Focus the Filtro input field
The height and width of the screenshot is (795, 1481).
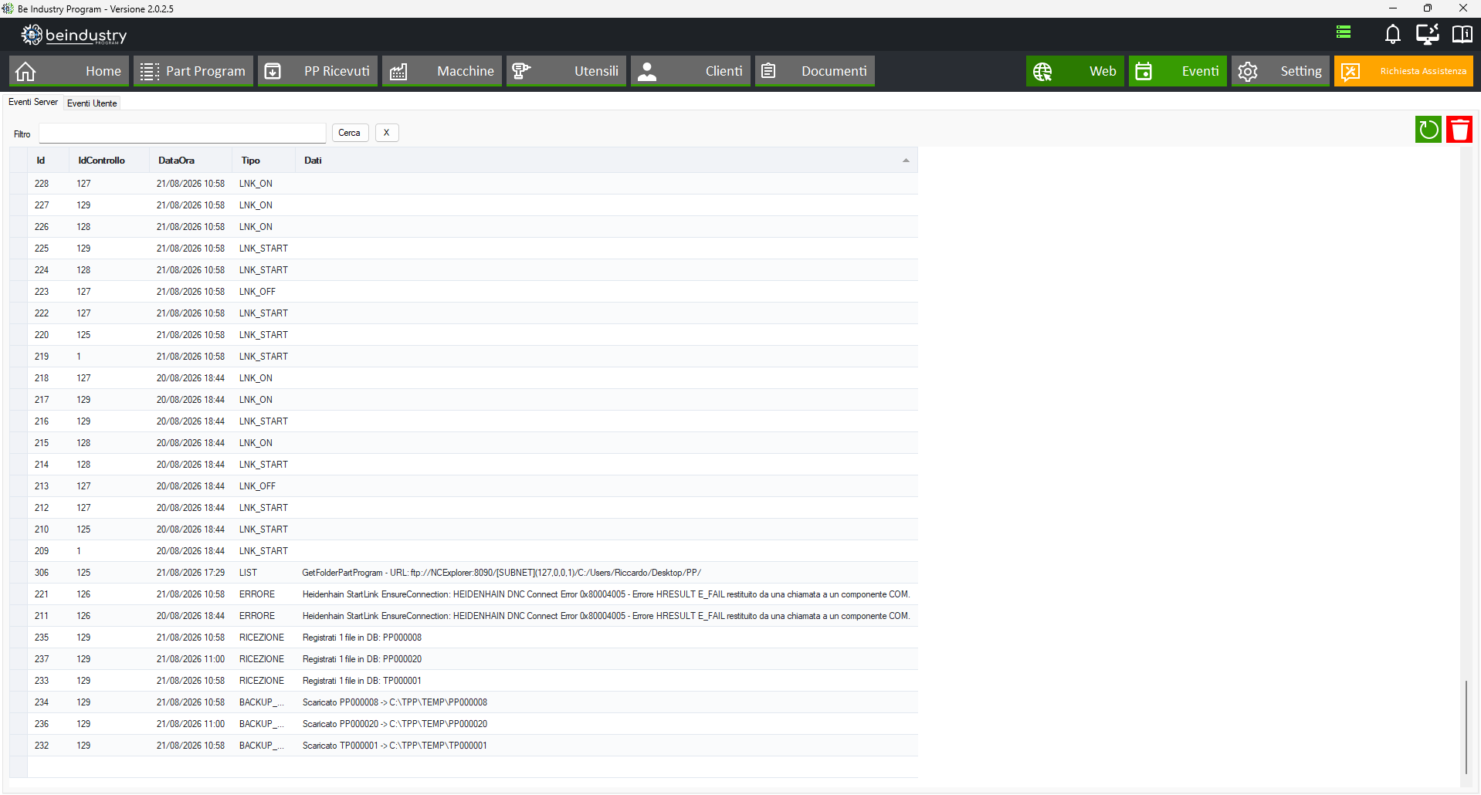(182, 133)
